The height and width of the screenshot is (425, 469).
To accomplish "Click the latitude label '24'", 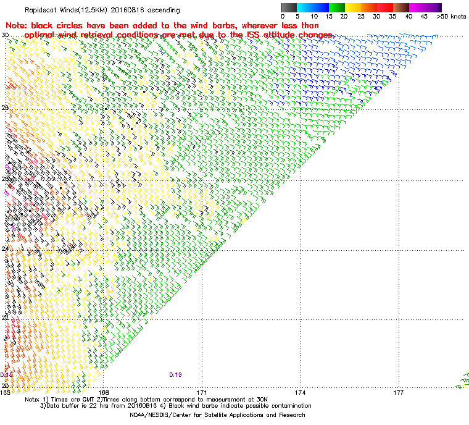I will pyautogui.click(x=5, y=248).
